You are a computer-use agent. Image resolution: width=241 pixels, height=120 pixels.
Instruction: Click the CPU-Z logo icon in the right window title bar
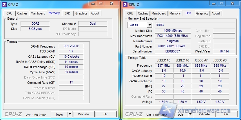tap(125, 4)
